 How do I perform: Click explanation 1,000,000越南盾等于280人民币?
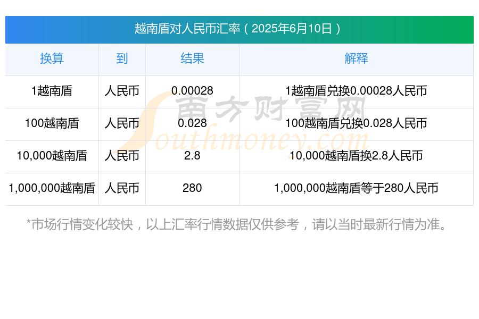pos(356,188)
